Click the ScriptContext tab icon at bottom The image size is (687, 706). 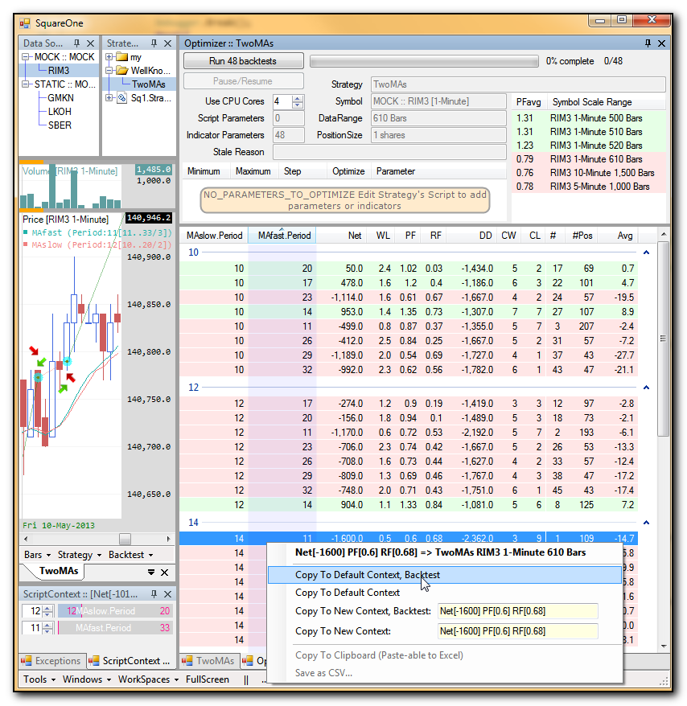tap(93, 660)
